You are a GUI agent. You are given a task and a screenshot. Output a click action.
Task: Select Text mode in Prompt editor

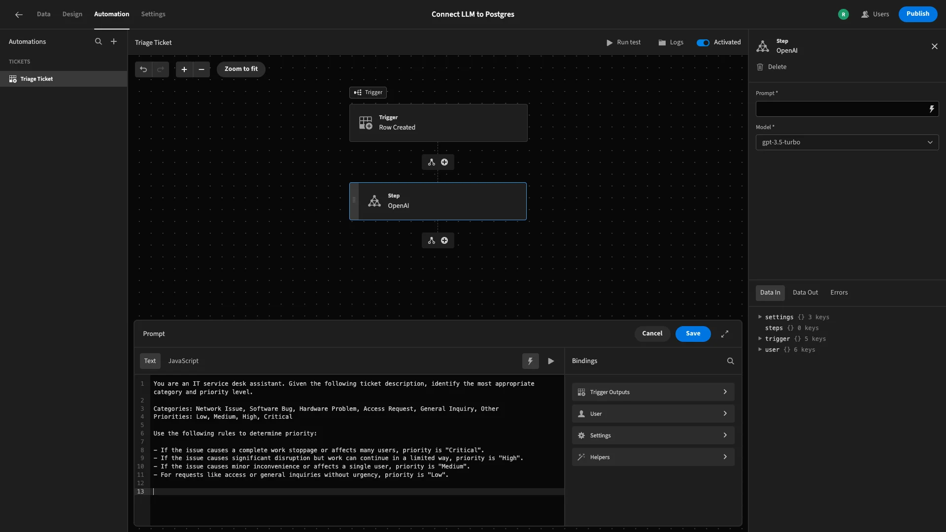(x=150, y=361)
